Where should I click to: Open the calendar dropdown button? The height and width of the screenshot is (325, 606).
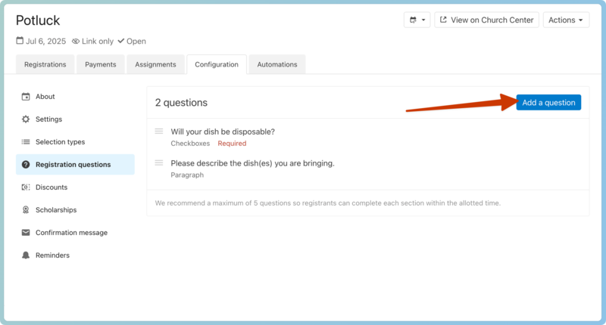pos(417,20)
